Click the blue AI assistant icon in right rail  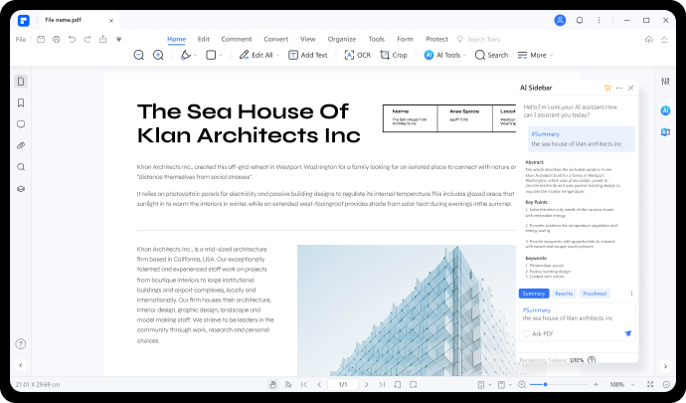point(665,110)
